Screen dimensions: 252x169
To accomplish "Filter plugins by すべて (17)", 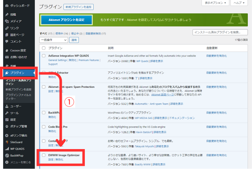I will tap(46, 33).
